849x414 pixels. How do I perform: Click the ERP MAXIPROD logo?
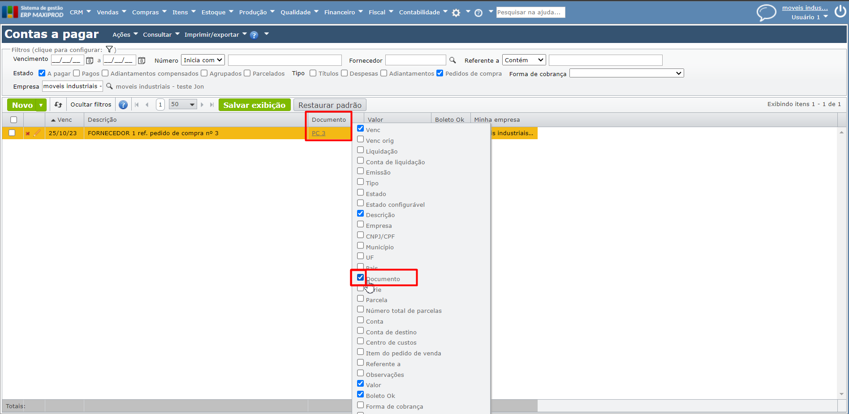pos(33,12)
